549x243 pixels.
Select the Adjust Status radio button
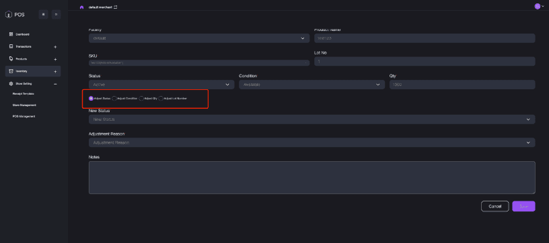pyautogui.click(x=91, y=99)
